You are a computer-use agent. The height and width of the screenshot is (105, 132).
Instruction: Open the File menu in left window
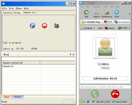[x=4, y=8]
